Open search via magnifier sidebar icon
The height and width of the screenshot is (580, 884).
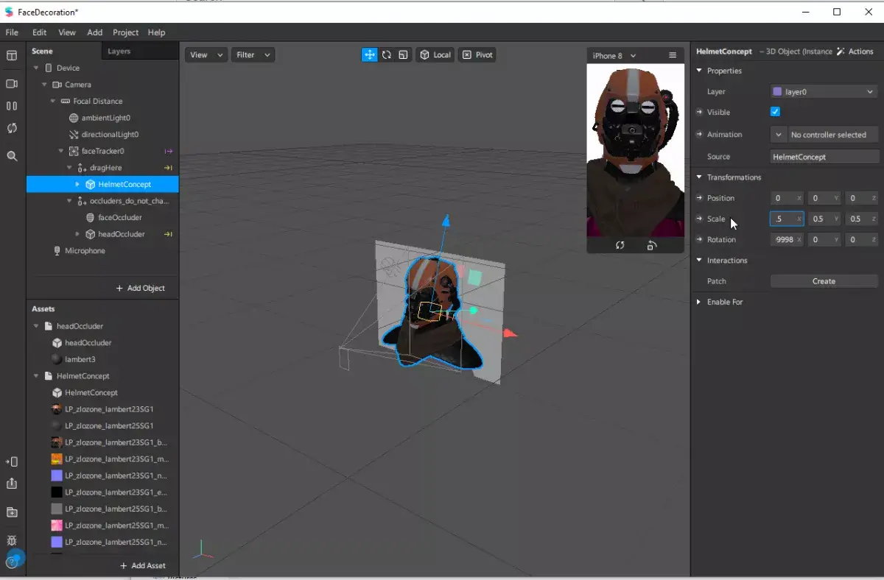(12, 156)
